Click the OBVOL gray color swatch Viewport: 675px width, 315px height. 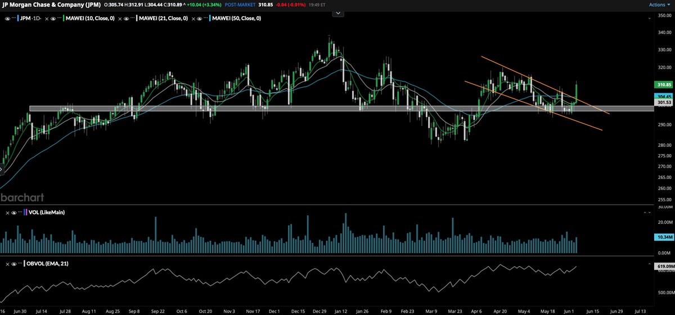(24, 263)
